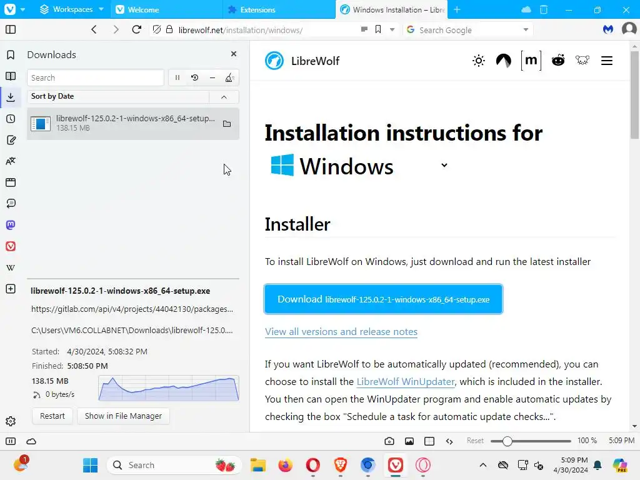Remove the selected download from list
Image resolution: width=640 pixels, height=480 pixels.
(x=212, y=77)
